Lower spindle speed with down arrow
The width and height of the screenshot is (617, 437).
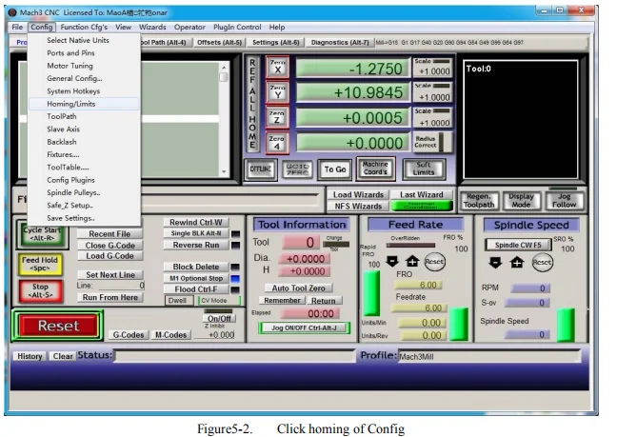[495, 263]
